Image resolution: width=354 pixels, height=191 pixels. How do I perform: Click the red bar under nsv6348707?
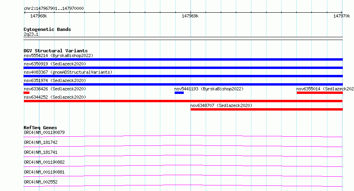[x=266, y=109]
